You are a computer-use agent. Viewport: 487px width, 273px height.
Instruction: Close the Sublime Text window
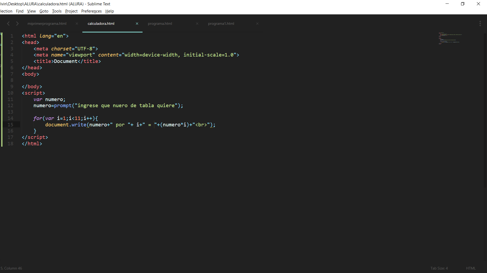tap(478, 4)
